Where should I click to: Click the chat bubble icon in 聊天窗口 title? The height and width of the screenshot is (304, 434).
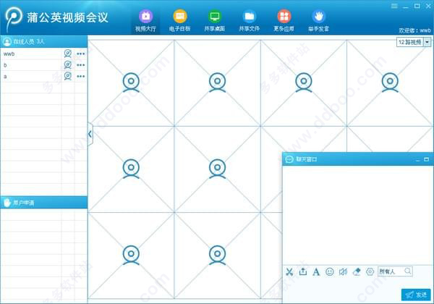tap(289, 159)
